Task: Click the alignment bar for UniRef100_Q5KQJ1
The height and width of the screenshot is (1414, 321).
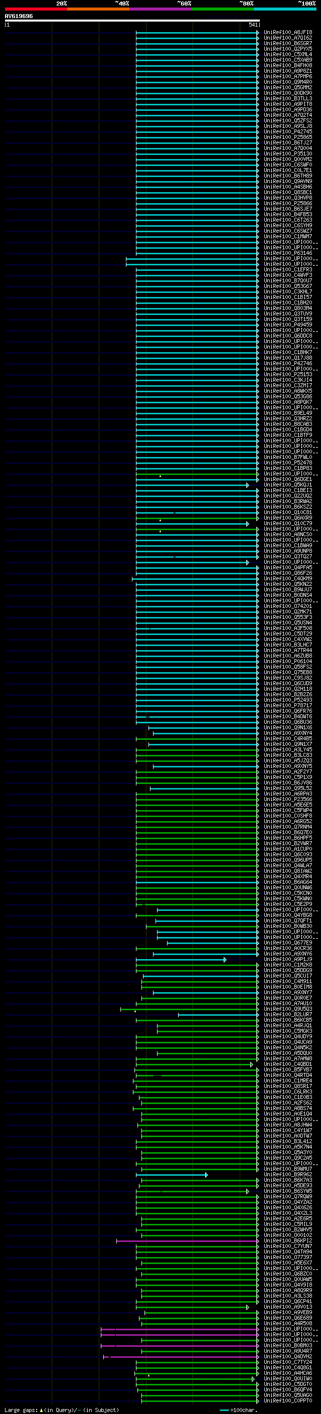Action: tap(192, 485)
